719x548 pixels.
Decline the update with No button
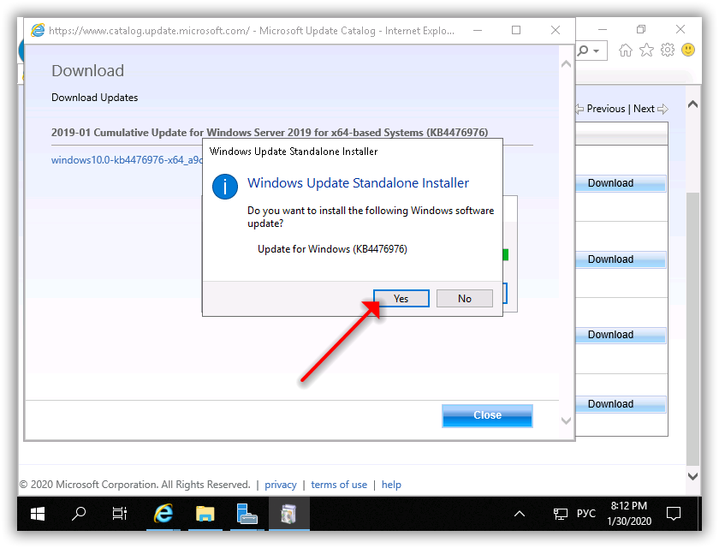pos(465,299)
